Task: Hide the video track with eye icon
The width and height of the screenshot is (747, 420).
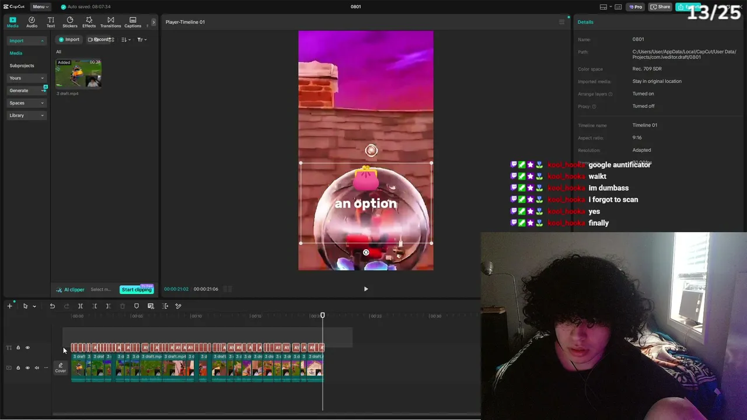Action: [x=27, y=368]
